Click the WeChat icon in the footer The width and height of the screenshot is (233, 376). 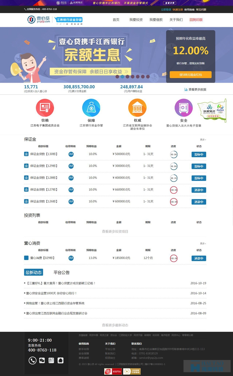42,361
